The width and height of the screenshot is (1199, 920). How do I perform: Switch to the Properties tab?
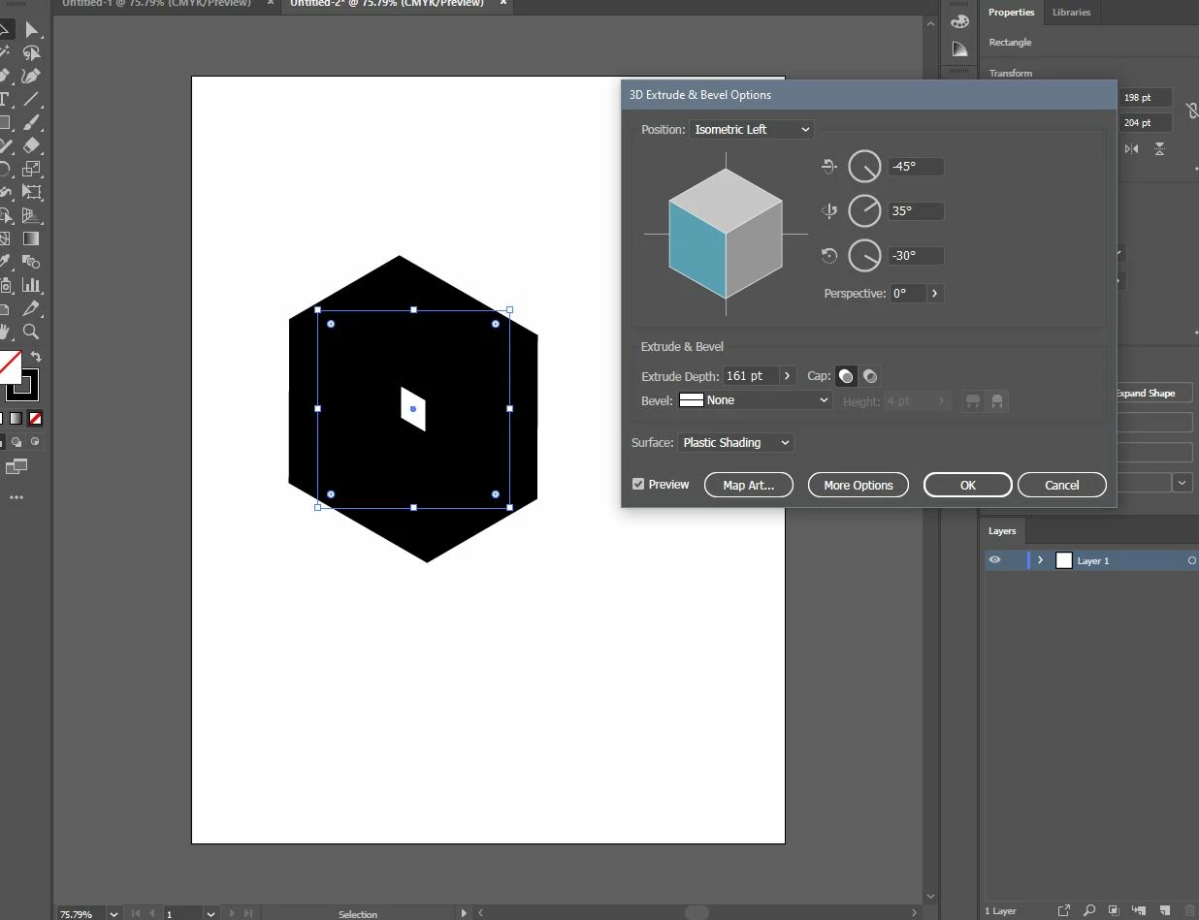(x=1011, y=12)
